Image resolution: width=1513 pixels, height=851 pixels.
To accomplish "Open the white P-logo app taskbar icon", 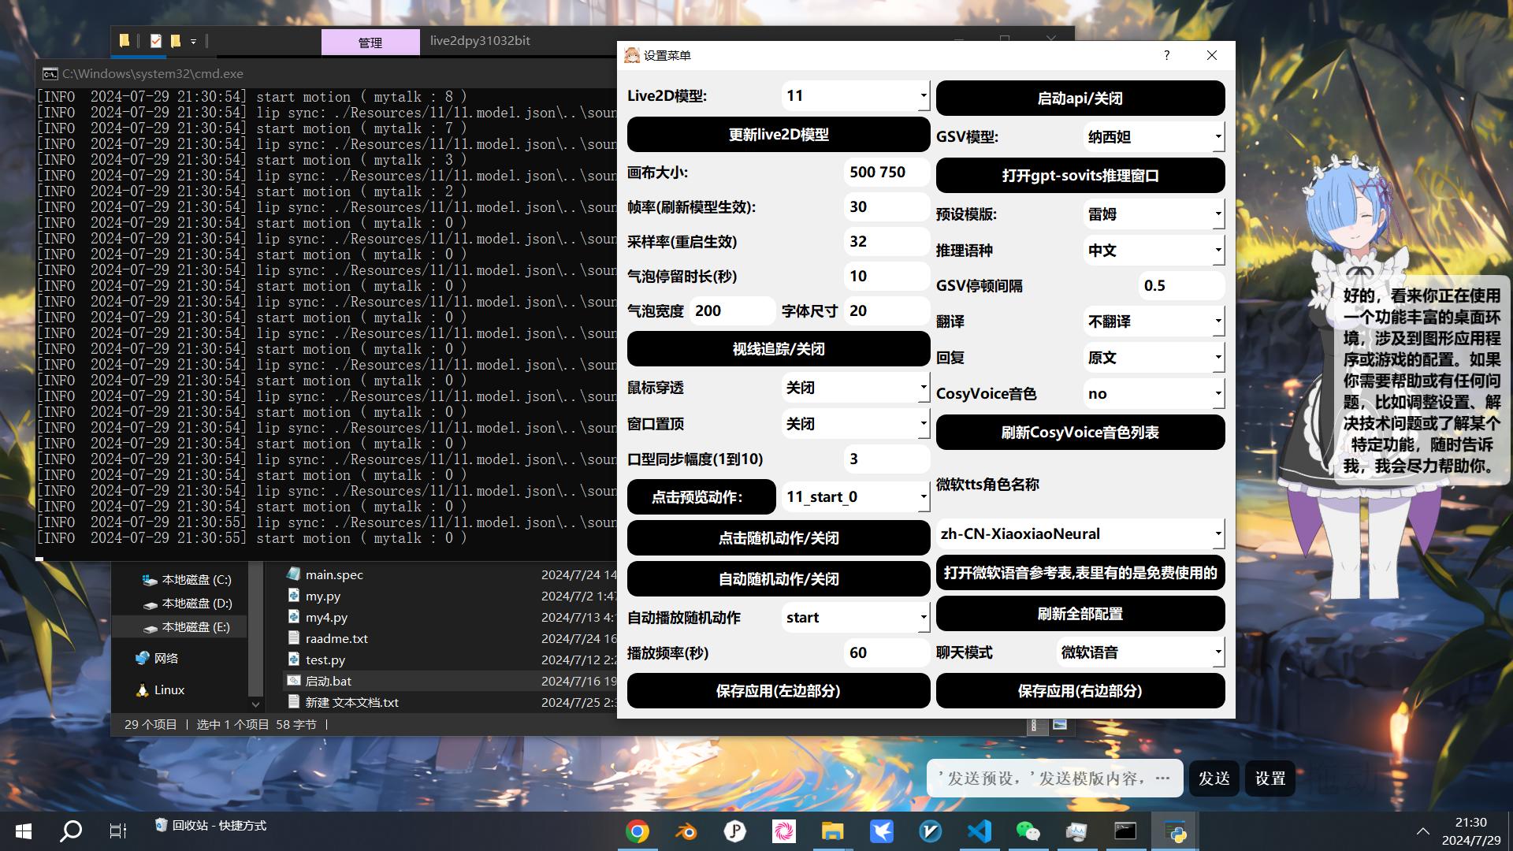I will coord(735,831).
